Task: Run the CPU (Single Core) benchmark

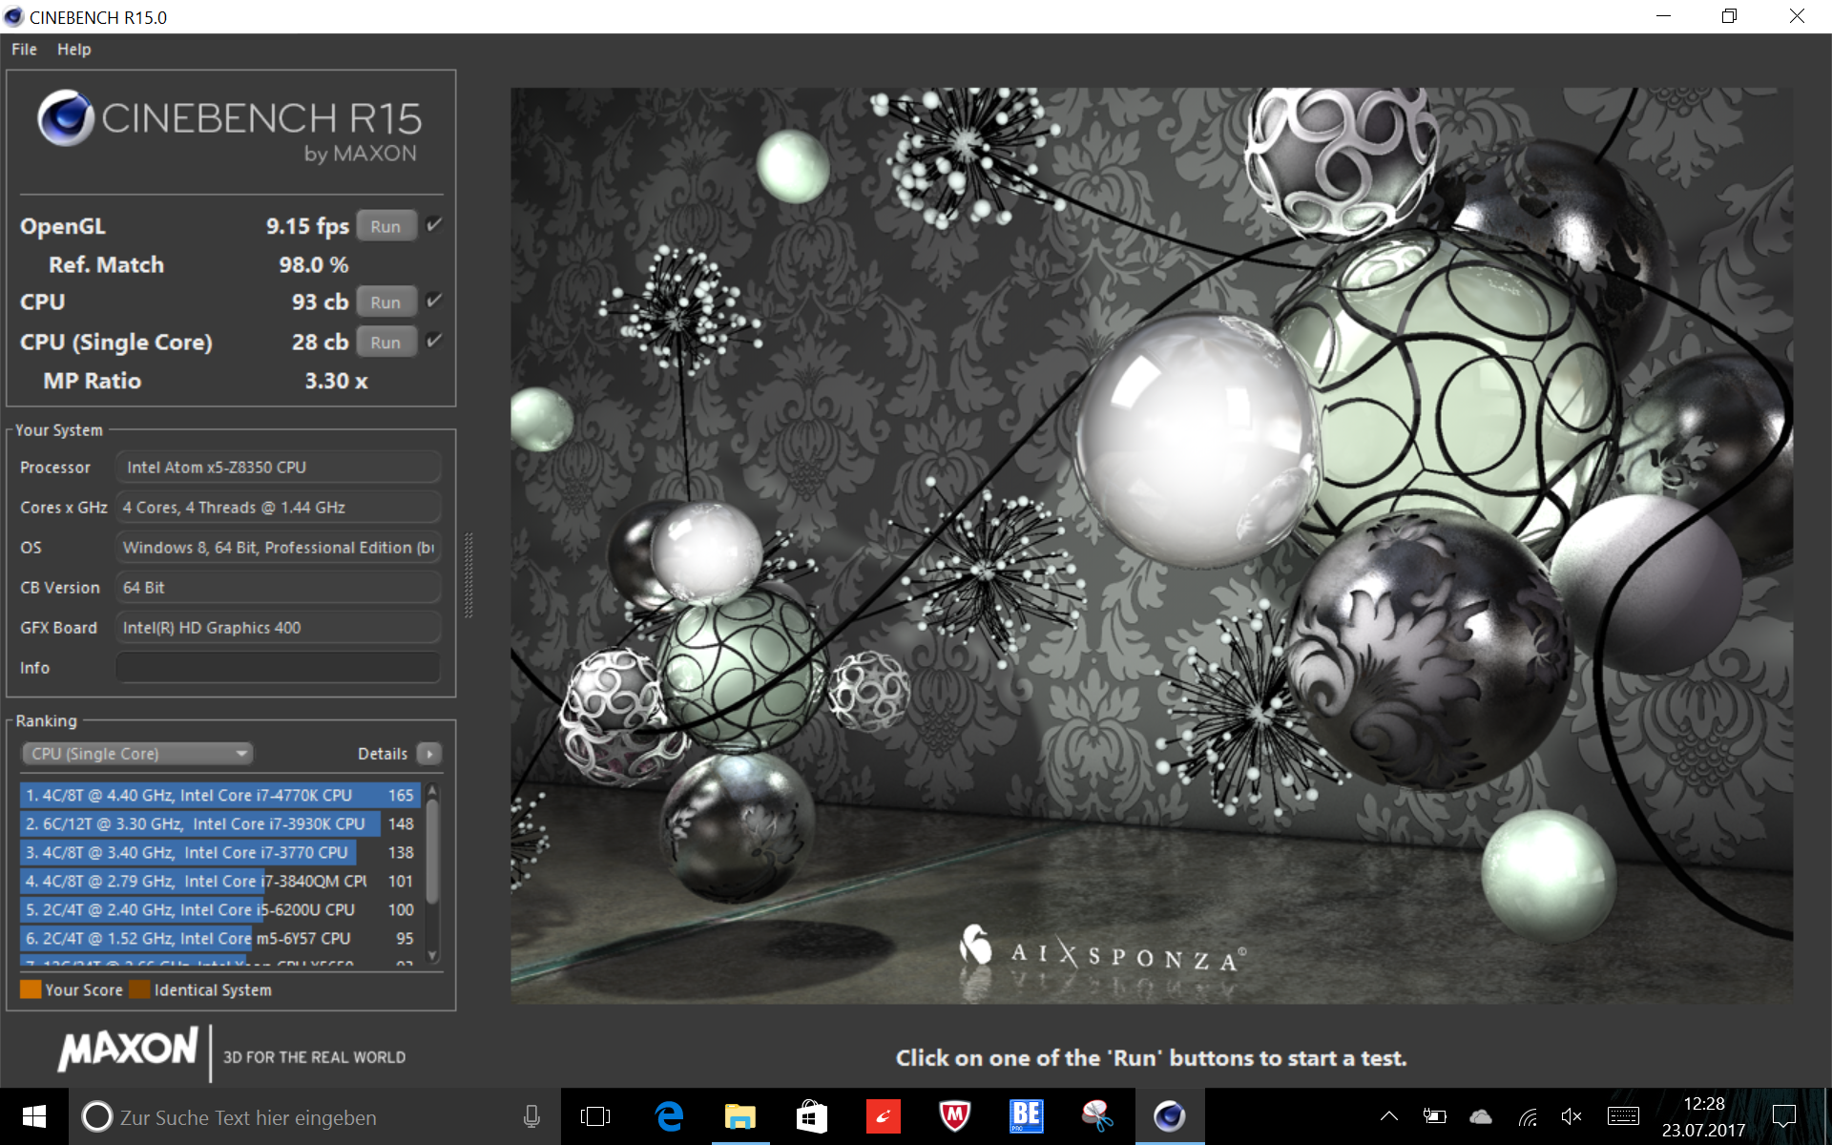Action: click(x=385, y=343)
